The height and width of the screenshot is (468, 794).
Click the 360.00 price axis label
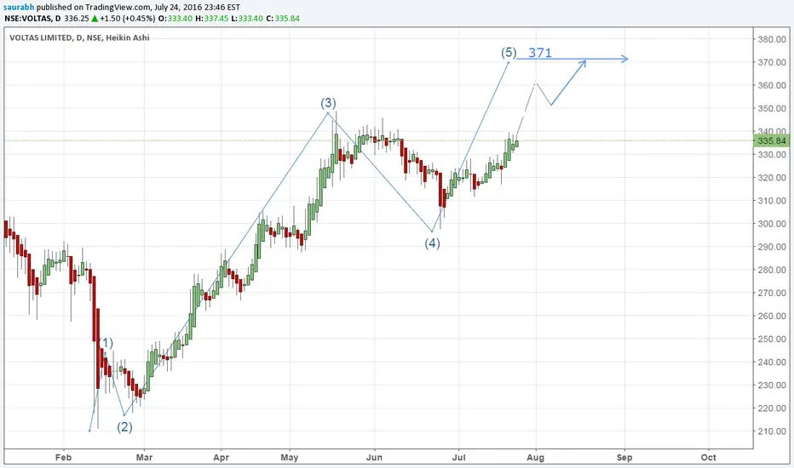[772, 85]
